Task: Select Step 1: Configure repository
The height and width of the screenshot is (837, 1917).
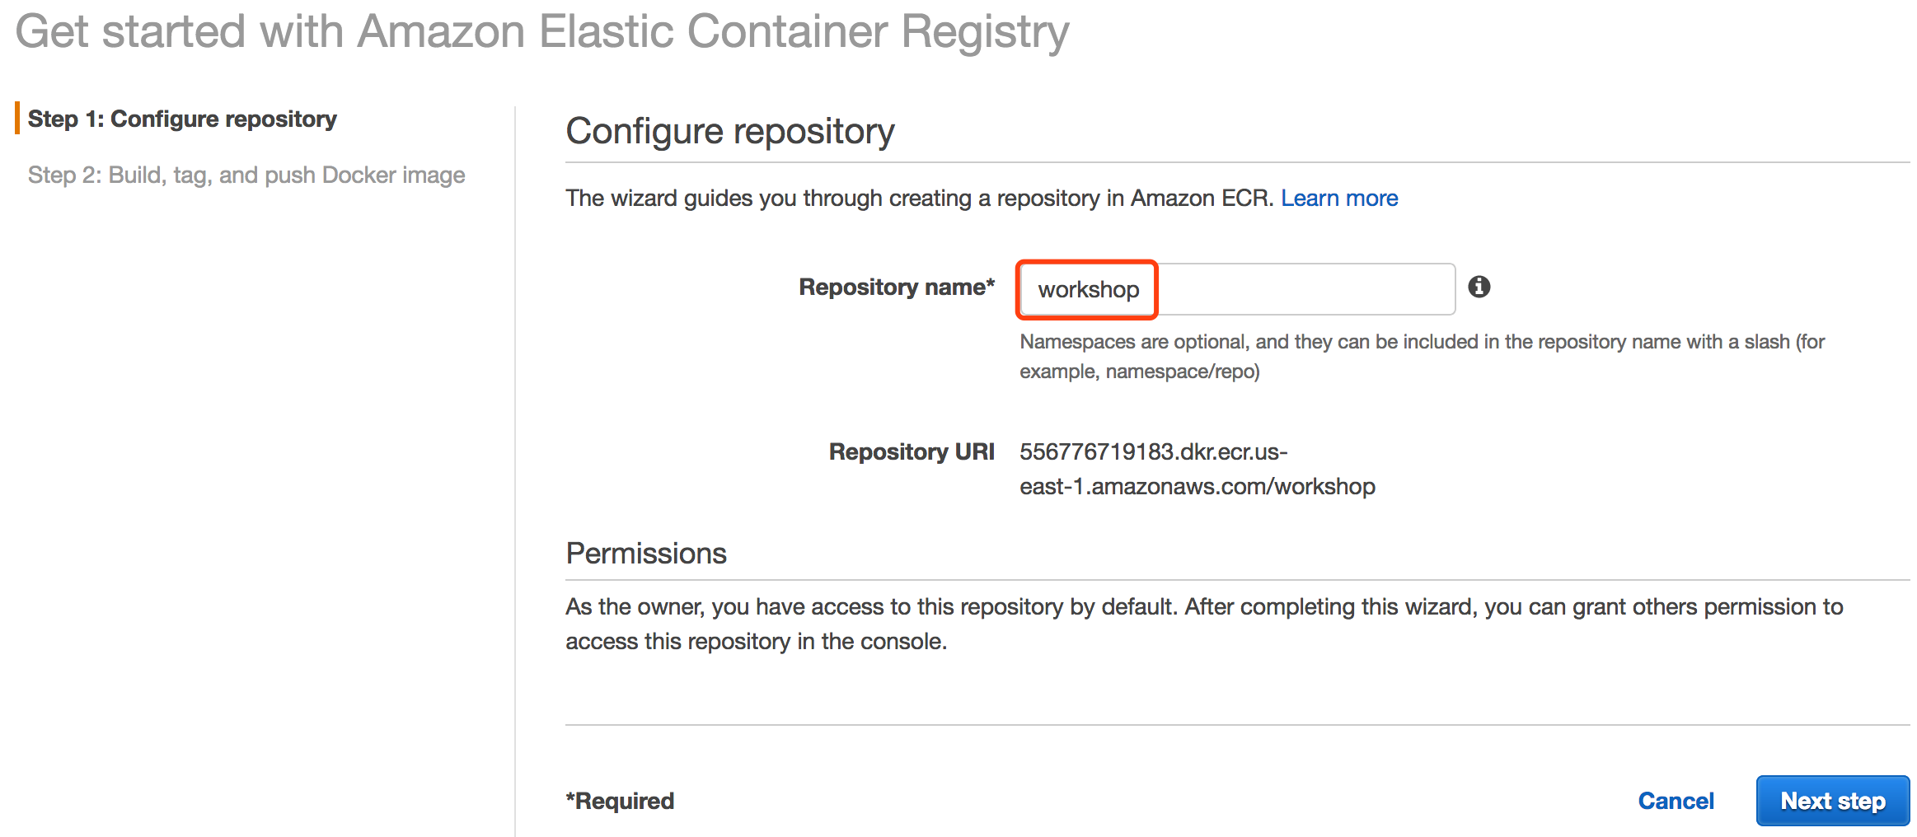Action: pos(182,119)
